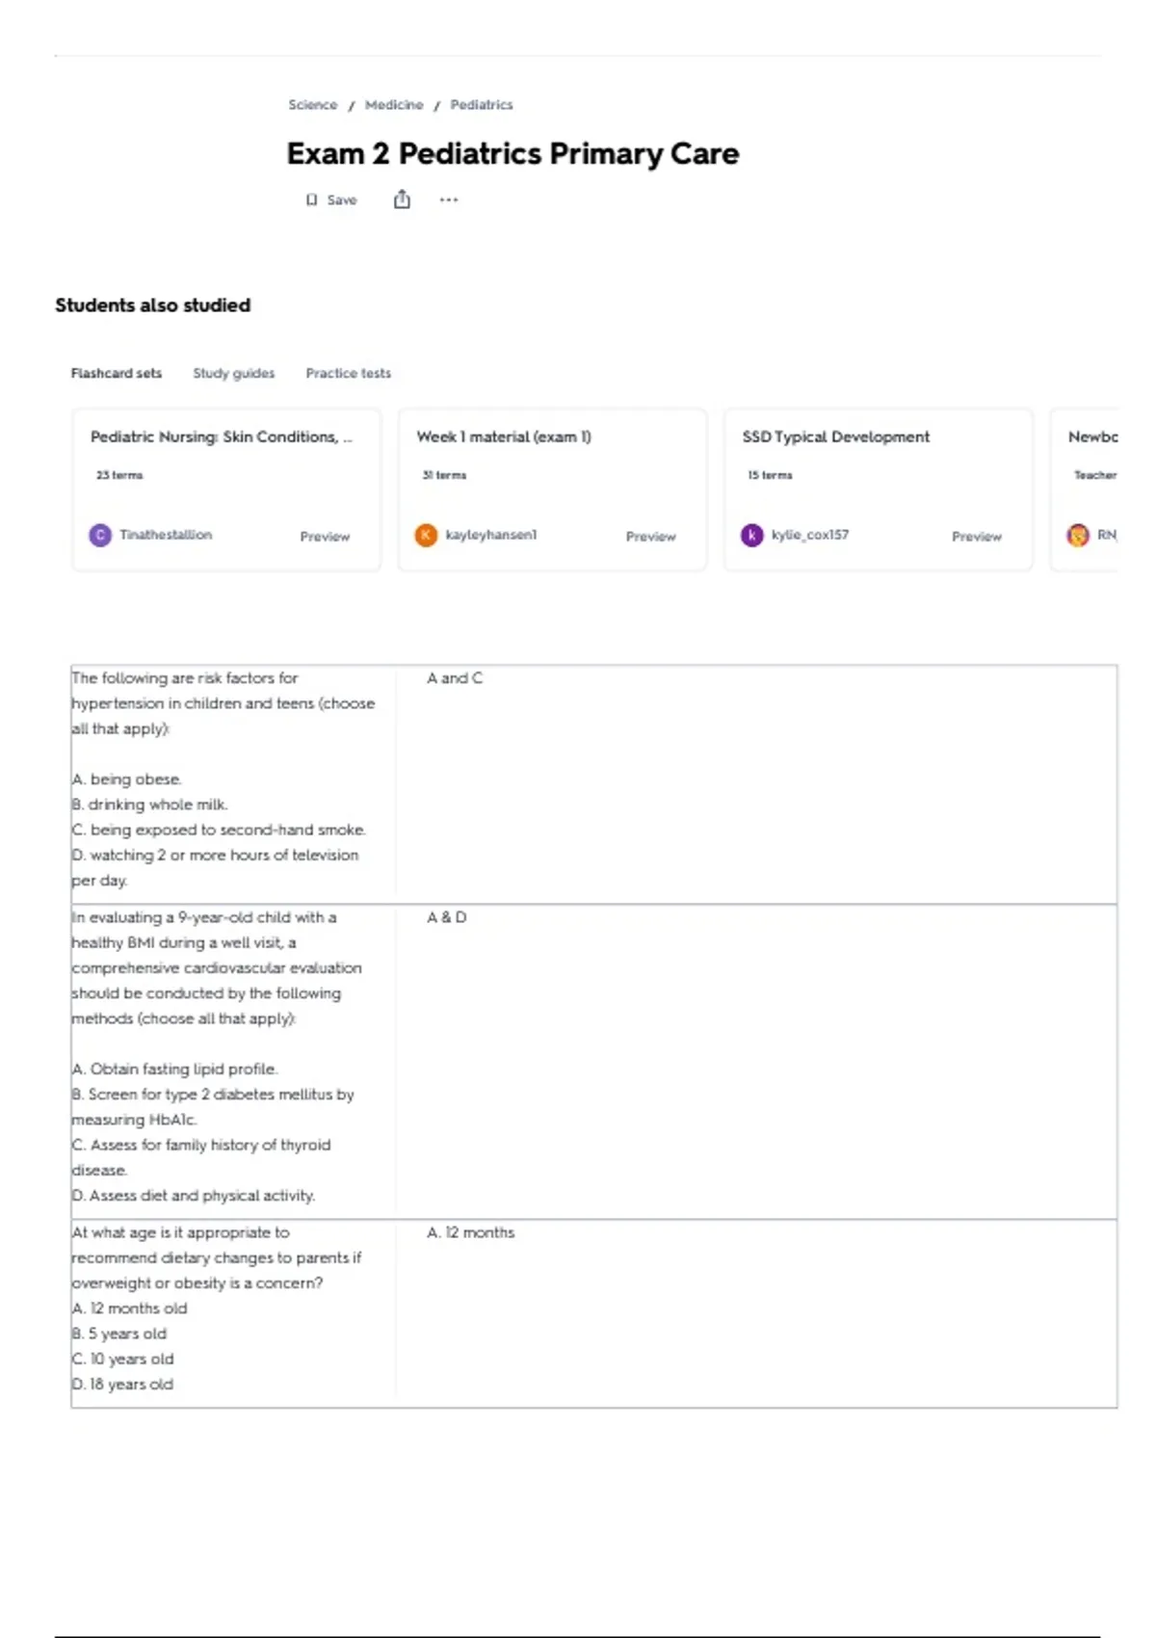Open Week 1 material (exam 1) card title
The width and height of the screenshot is (1156, 1638).
504,436
